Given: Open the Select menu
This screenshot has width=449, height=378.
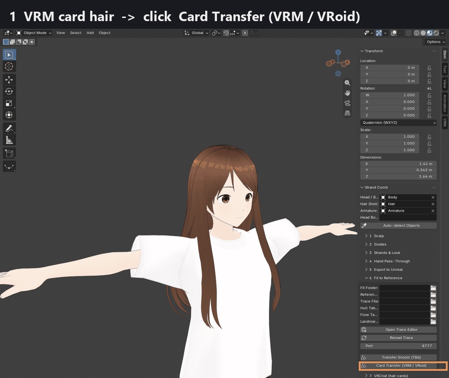Looking at the screenshot, I should pyautogui.click(x=75, y=33).
